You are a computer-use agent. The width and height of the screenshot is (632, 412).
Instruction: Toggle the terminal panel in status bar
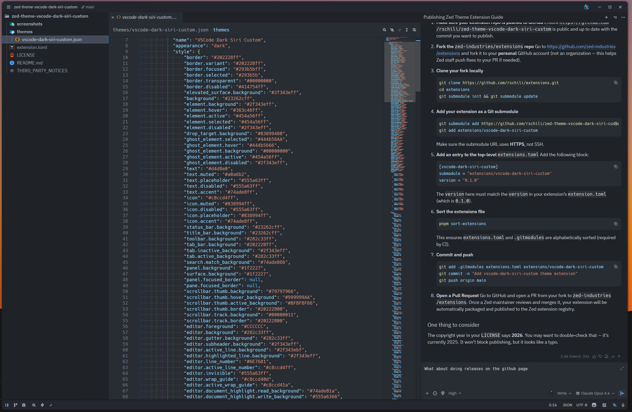point(604,405)
